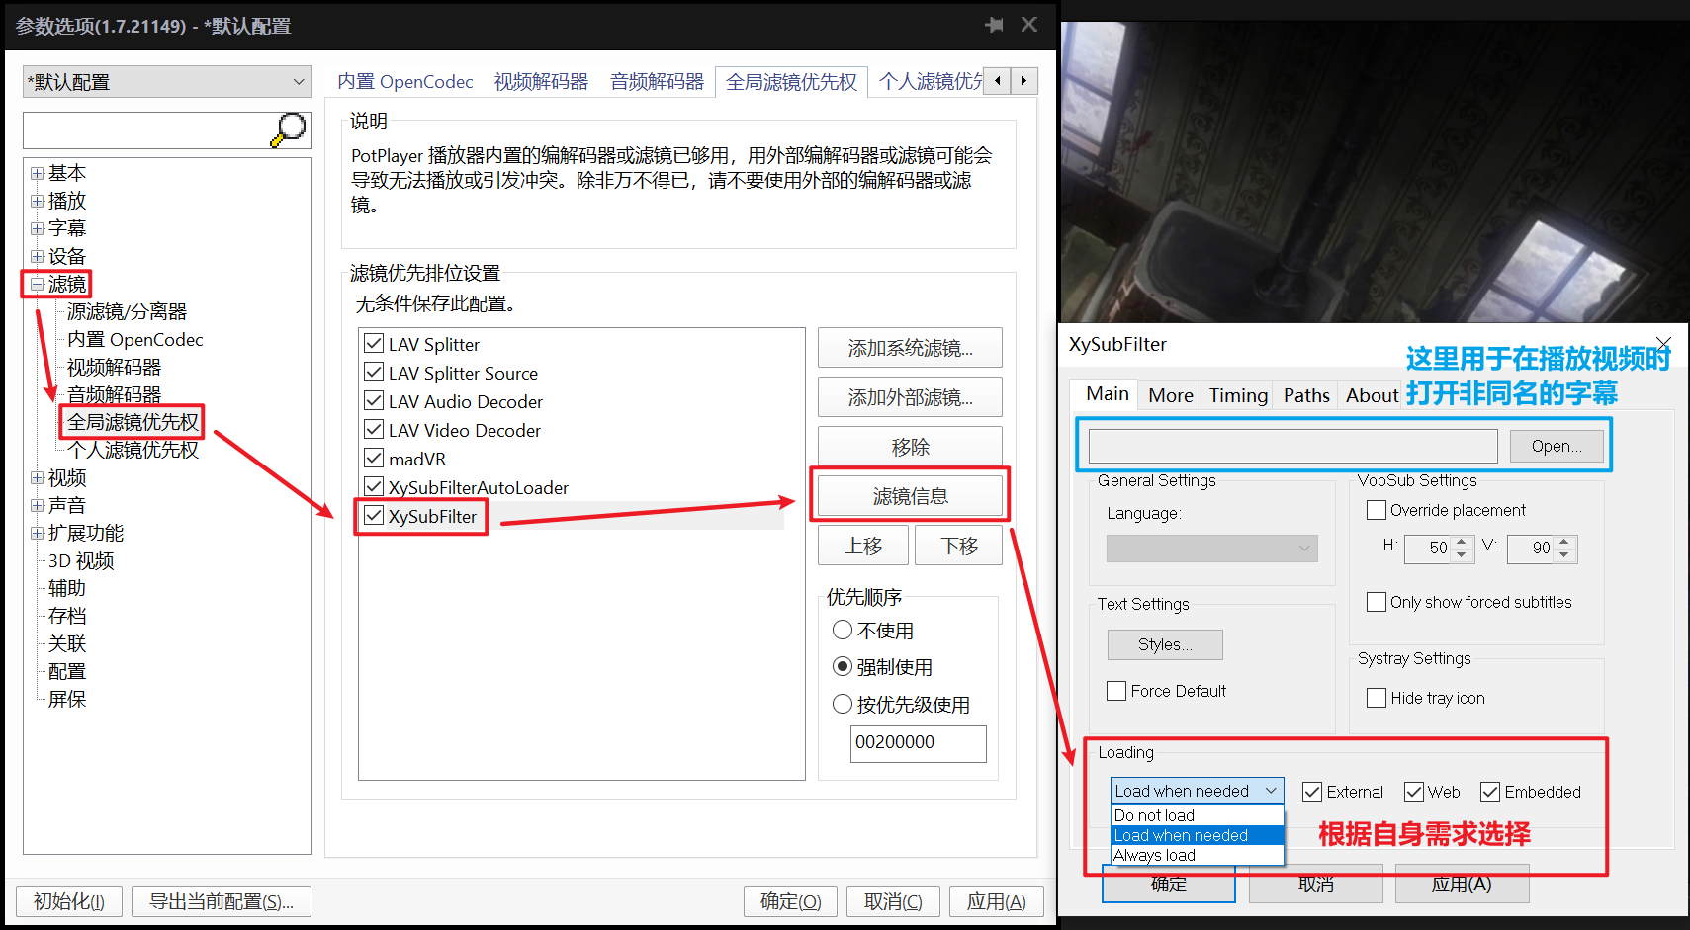Click Open... subtitle file button
The image size is (1690, 930).
[1557, 446]
